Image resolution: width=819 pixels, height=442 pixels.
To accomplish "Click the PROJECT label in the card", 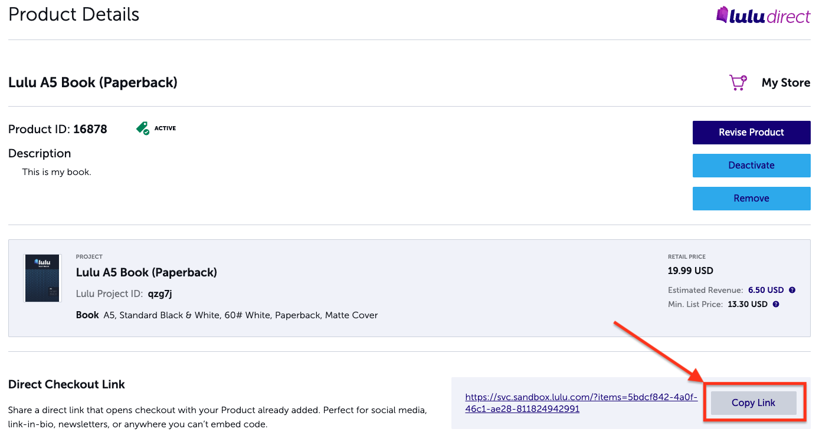I will point(89,257).
